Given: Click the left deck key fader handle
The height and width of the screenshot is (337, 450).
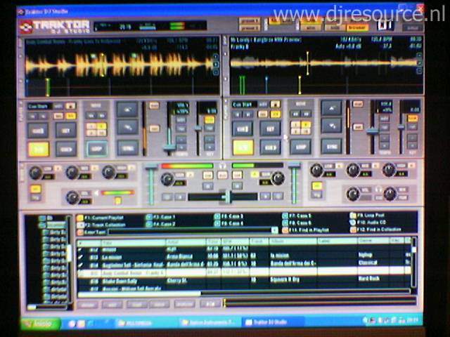Looking at the screenshot, I should [x=198, y=128].
